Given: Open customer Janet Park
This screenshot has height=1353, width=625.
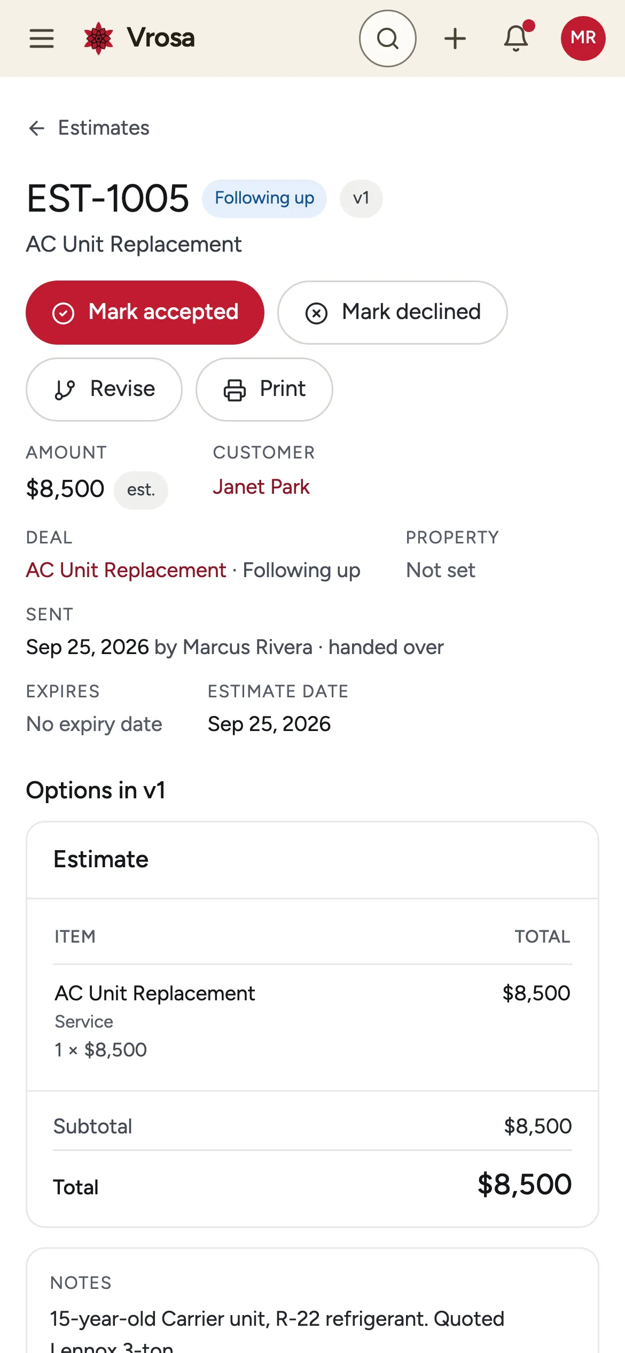Looking at the screenshot, I should click(261, 487).
